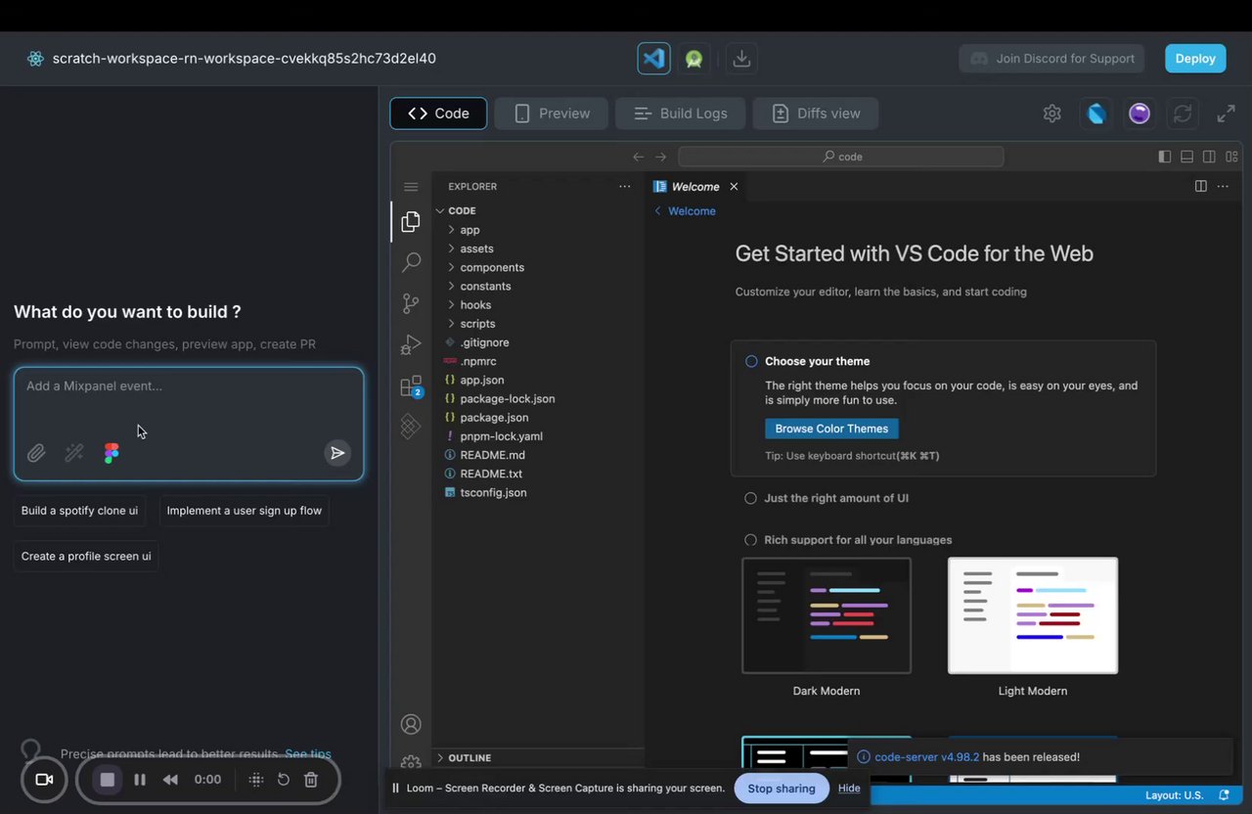Expand the constants folder
The height and width of the screenshot is (814, 1252).
tap(485, 286)
